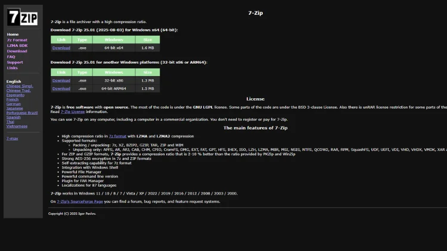
Task: Download the 32-bit x86 .exe installer
Action: pyautogui.click(x=61, y=80)
